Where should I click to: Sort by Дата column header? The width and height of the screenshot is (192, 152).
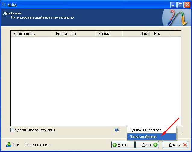136,34
